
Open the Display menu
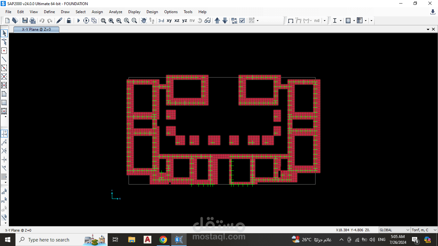134,12
